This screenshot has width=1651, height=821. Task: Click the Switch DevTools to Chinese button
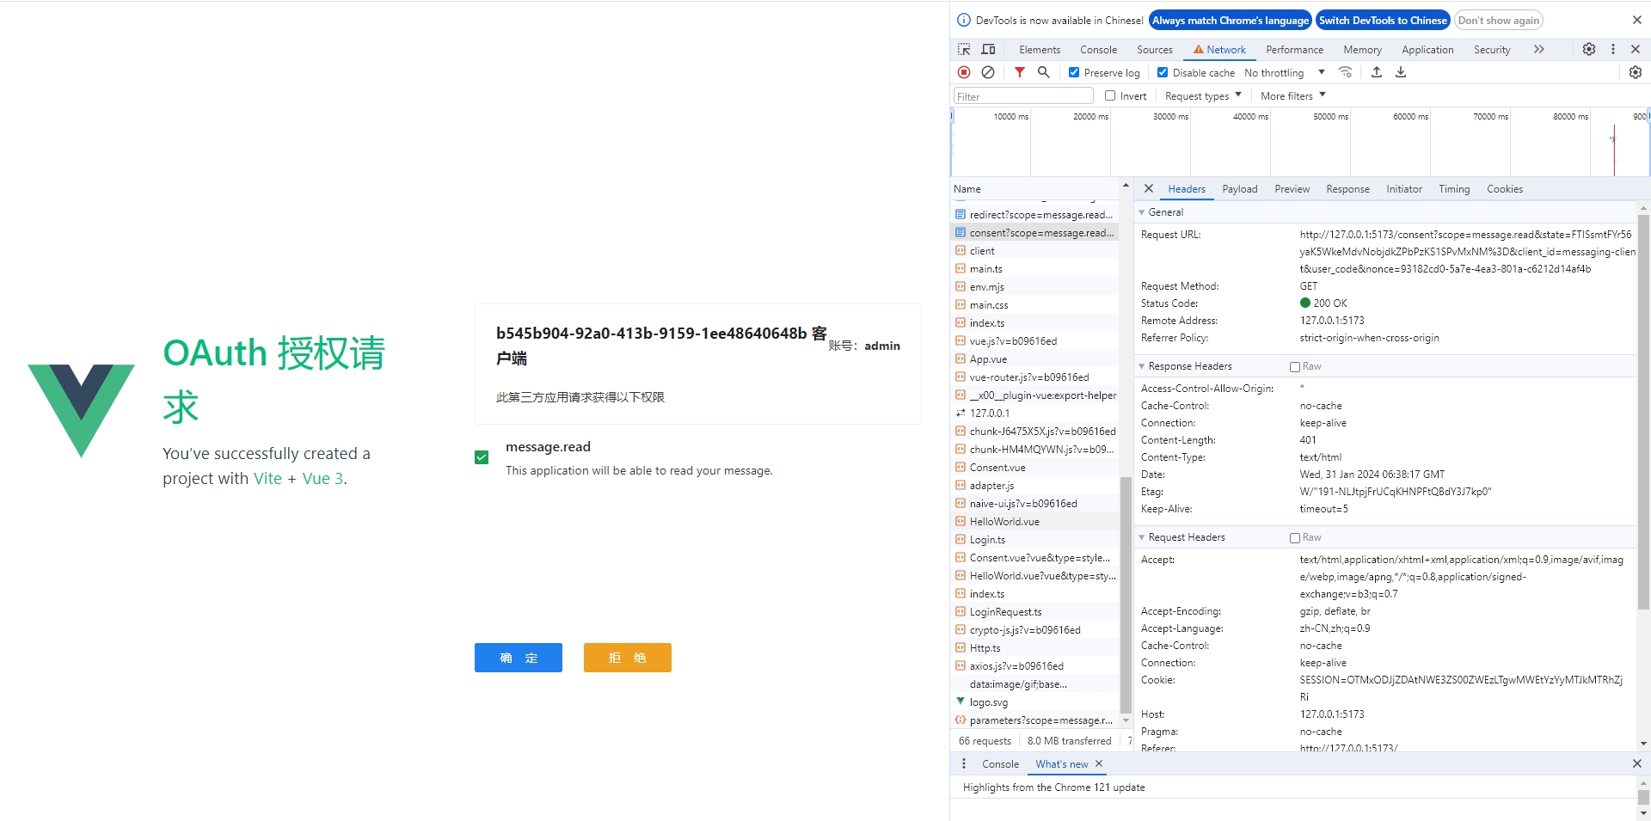click(x=1383, y=21)
